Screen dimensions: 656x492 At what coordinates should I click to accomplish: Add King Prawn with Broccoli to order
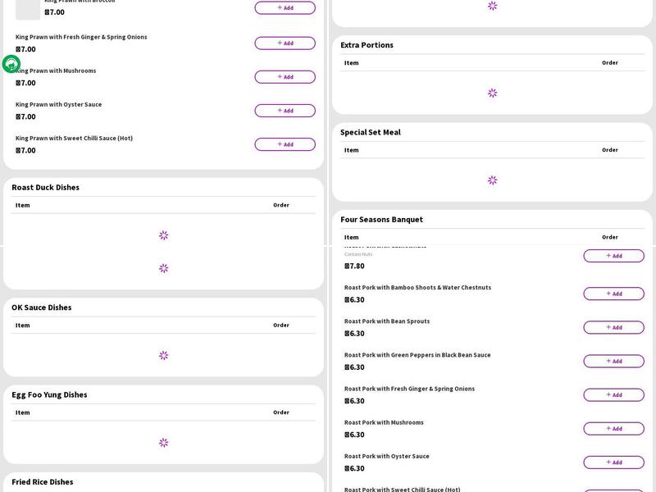pos(285,8)
